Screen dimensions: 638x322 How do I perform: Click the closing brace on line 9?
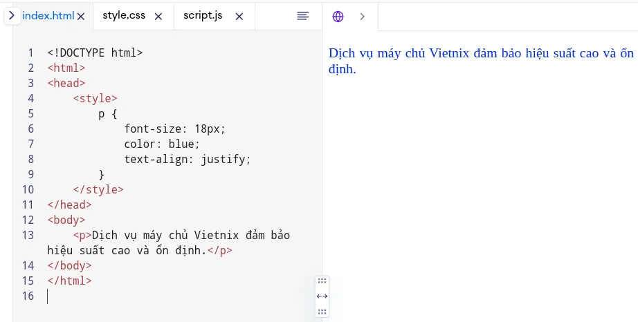tap(101, 175)
